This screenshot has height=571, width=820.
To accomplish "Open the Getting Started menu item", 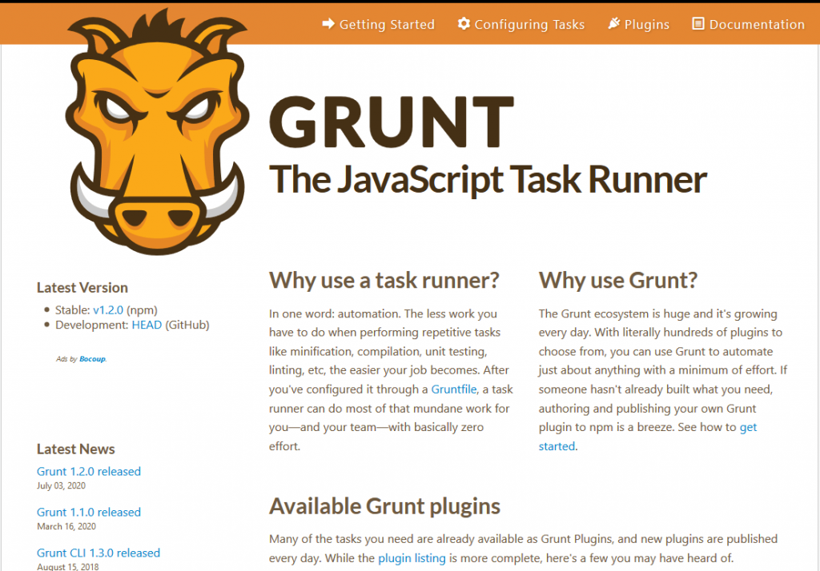I will (x=379, y=24).
